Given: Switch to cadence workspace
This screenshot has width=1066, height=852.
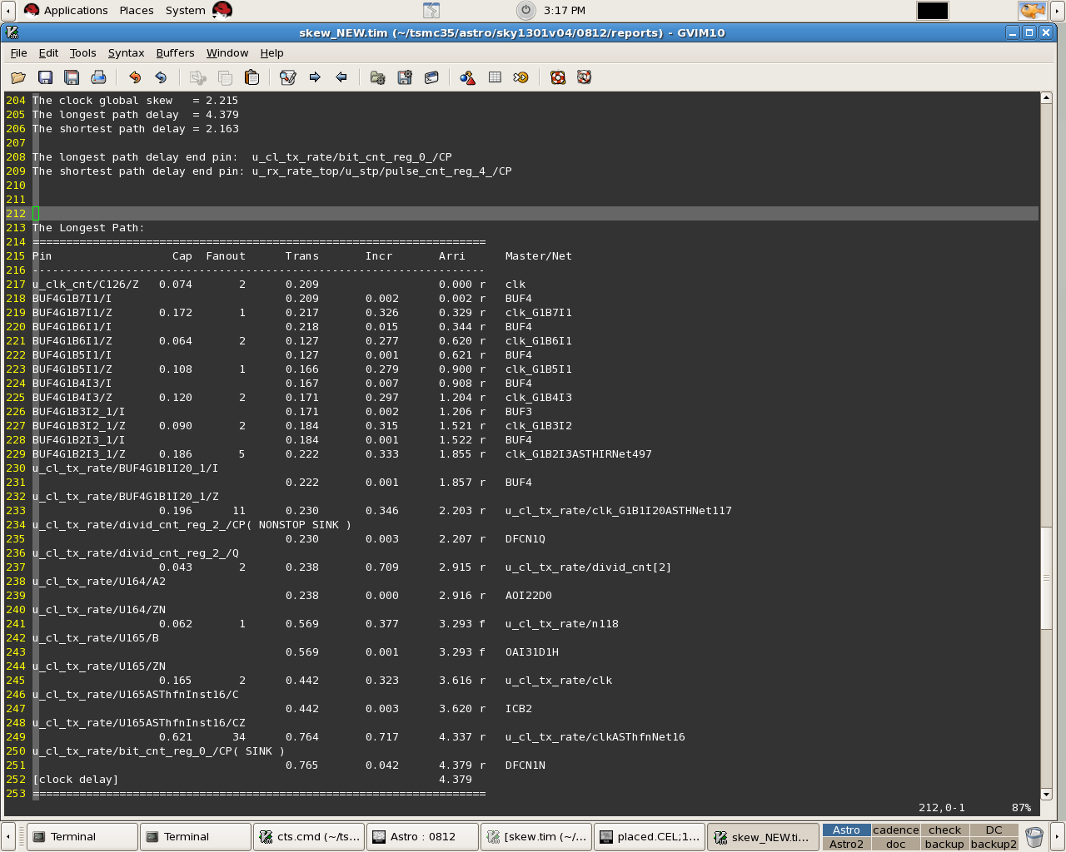Looking at the screenshot, I should pyautogui.click(x=895, y=830).
